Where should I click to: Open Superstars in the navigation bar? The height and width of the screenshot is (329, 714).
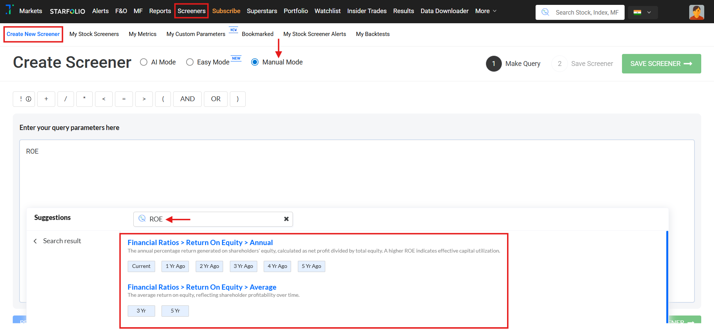pyautogui.click(x=262, y=11)
